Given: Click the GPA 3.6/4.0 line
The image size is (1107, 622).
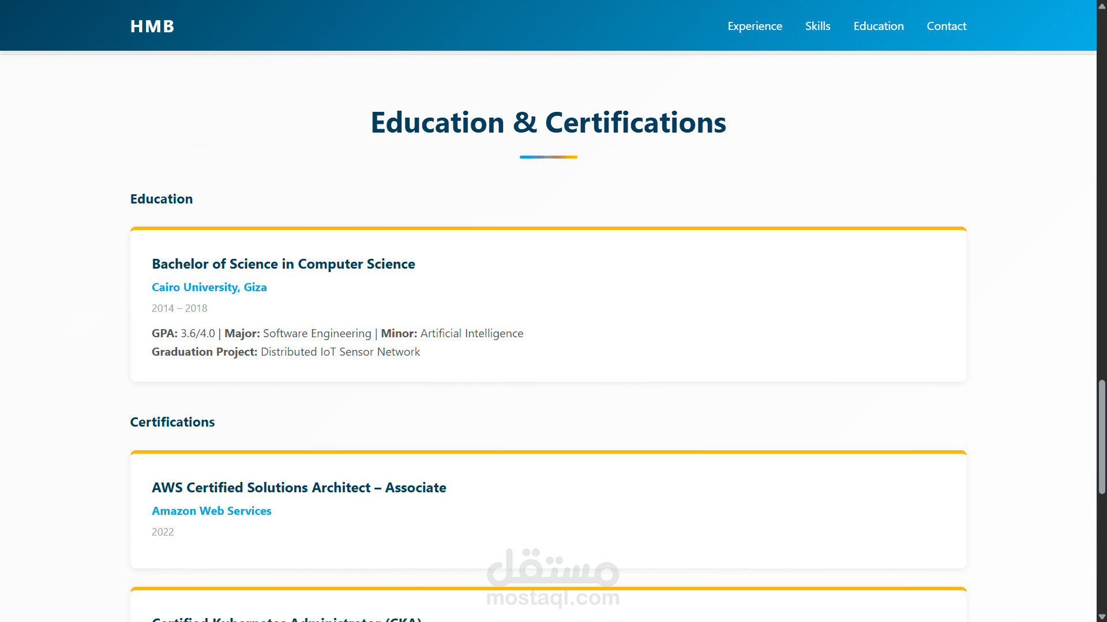Looking at the screenshot, I should click(x=337, y=333).
